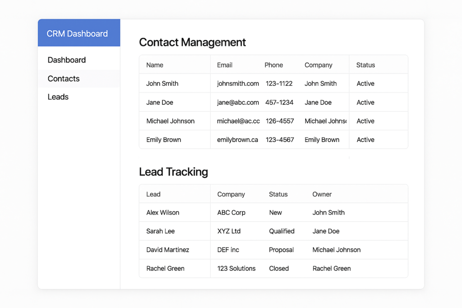Image resolution: width=462 pixels, height=308 pixels.
Task: Click Company header in Contact Management table
Action: pos(319,65)
